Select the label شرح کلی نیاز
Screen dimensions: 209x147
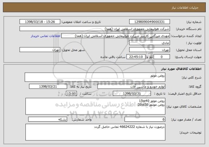click(192, 78)
